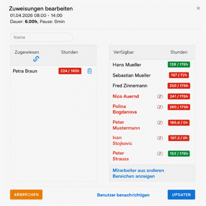Click Petra Braun's 224 / 160h badge

[x=70, y=71]
